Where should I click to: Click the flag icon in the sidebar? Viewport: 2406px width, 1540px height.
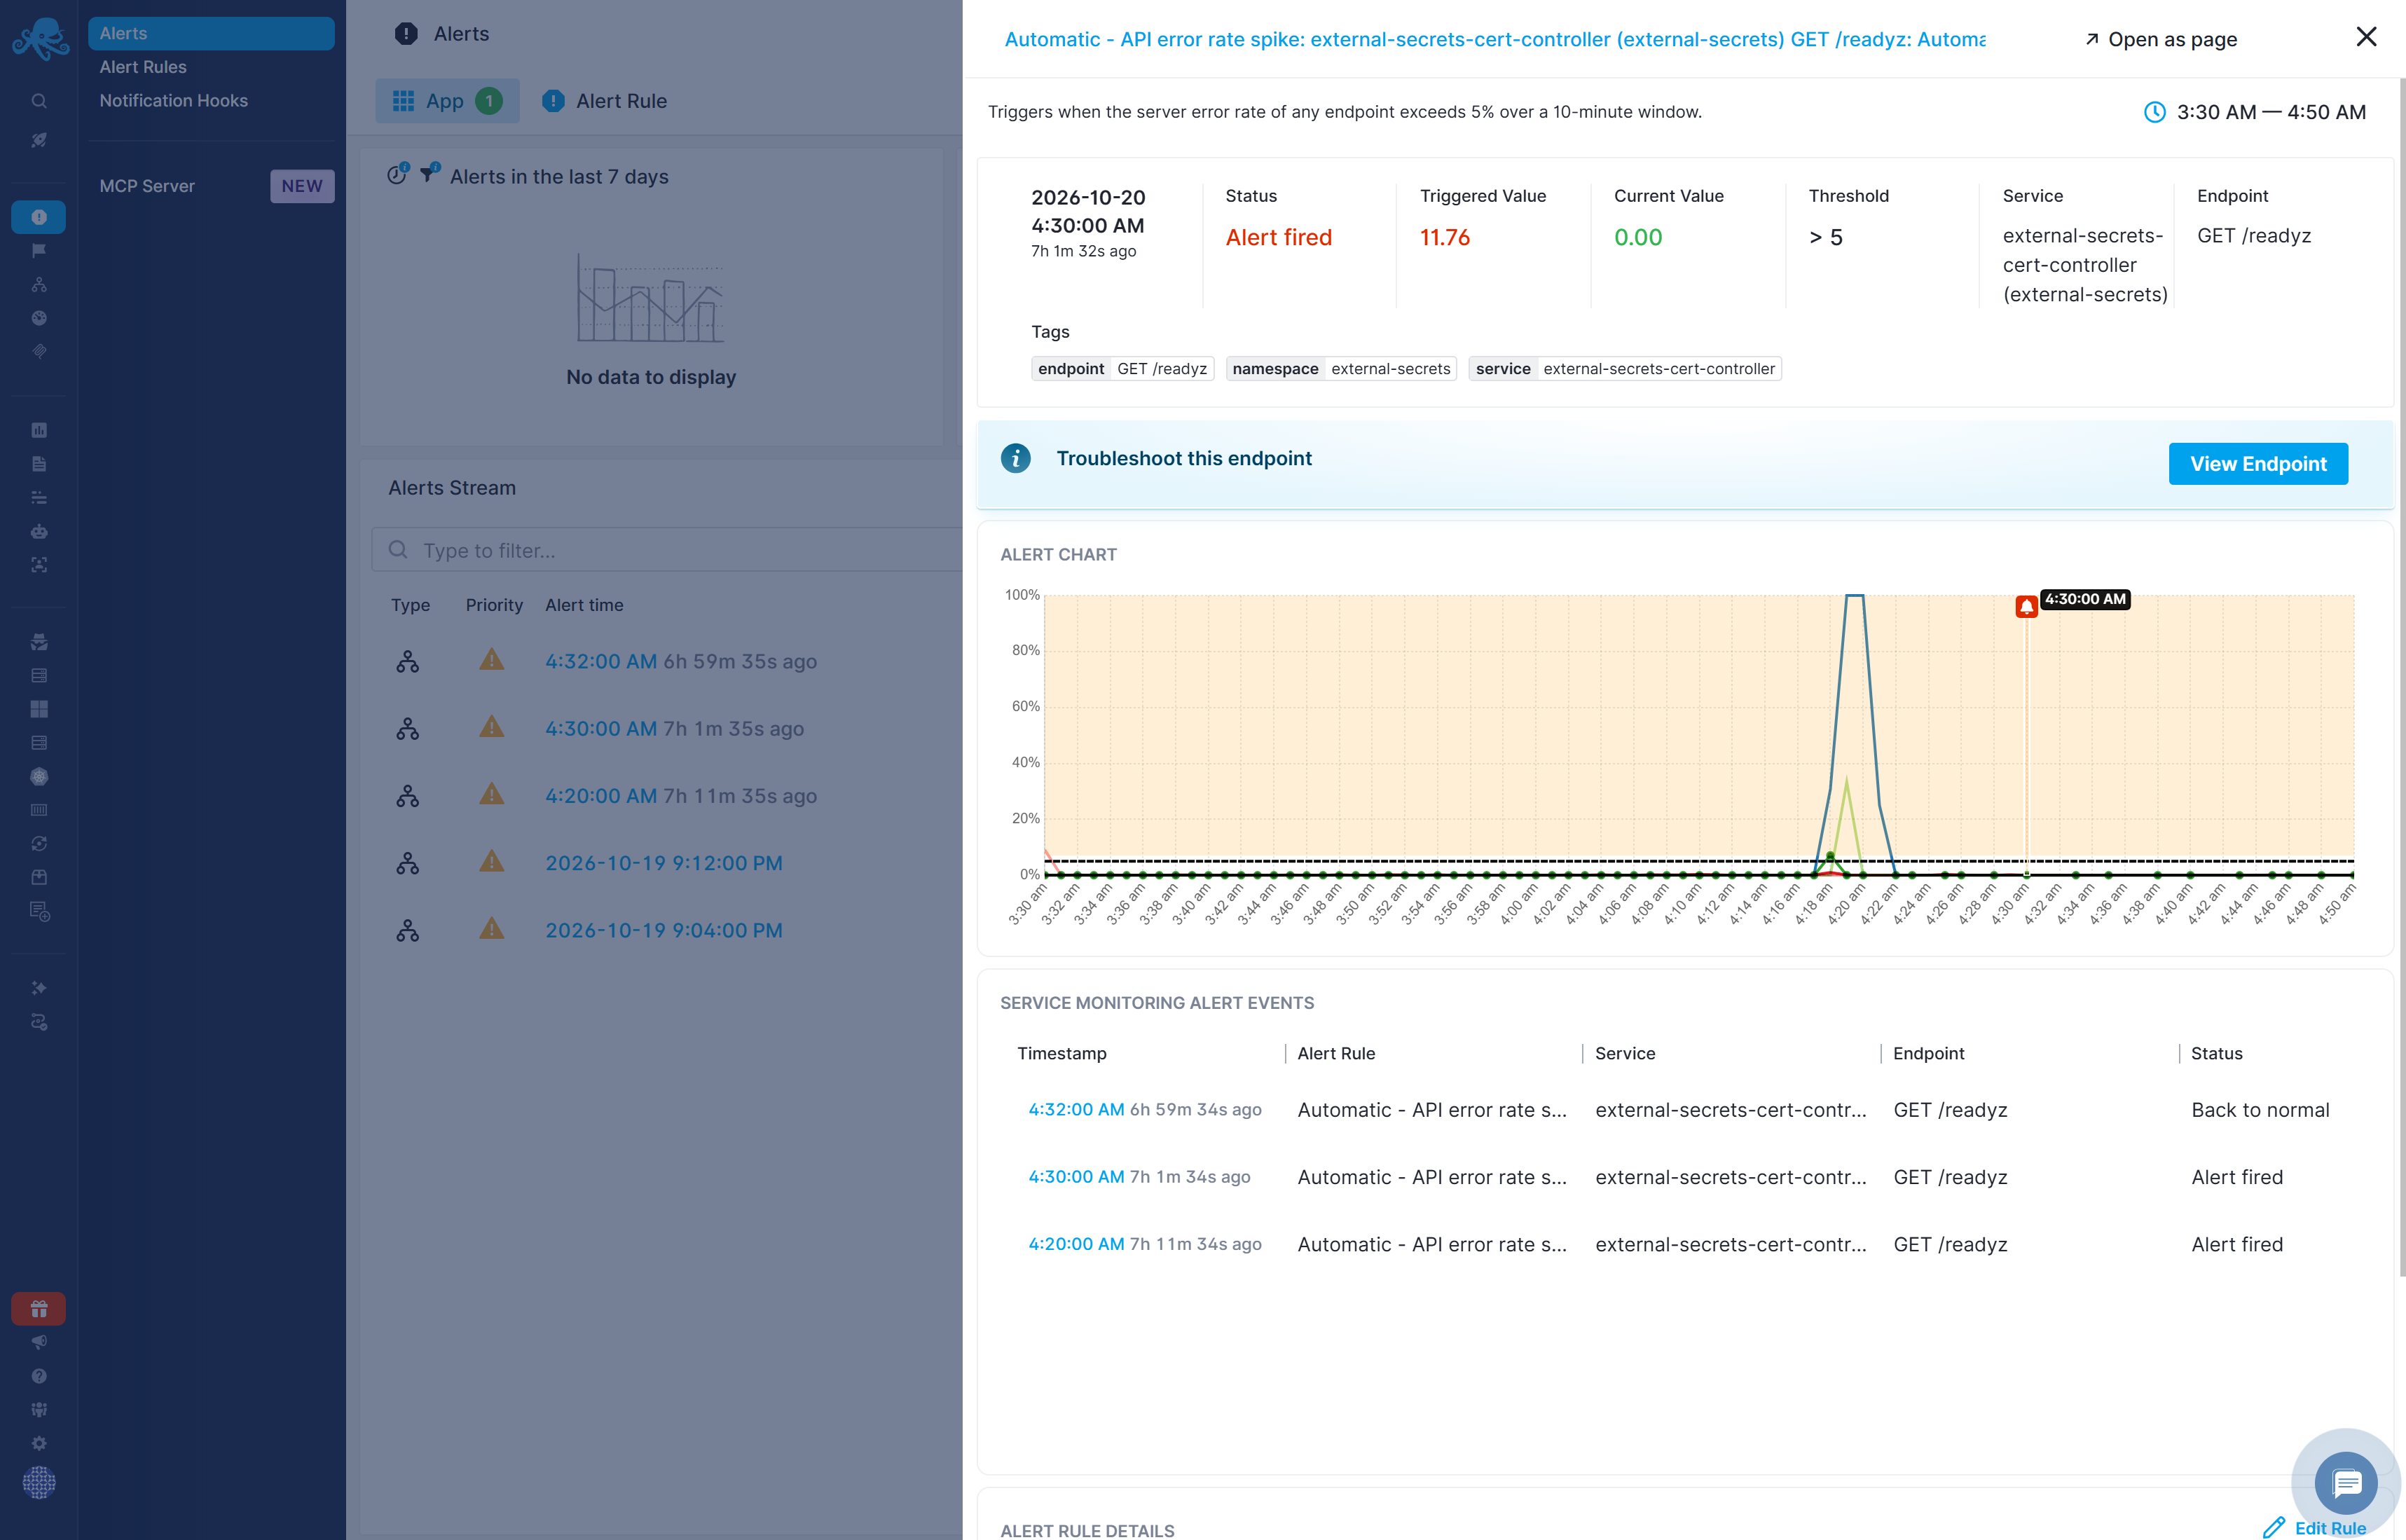(39, 251)
